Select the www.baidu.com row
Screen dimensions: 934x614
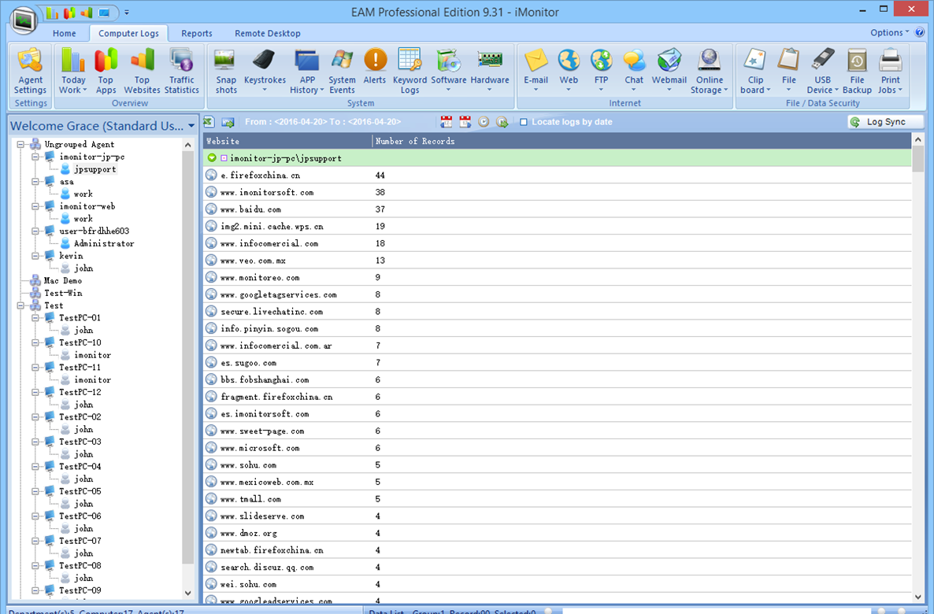[251, 209]
